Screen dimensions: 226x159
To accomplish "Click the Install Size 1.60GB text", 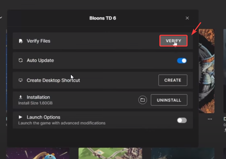I will [x=35, y=103].
